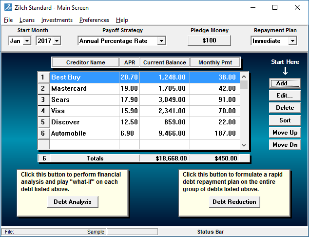Screen dimensions: 309x237
Task: Click the Sort button
Action: pyautogui.click(x=285, y=120)
